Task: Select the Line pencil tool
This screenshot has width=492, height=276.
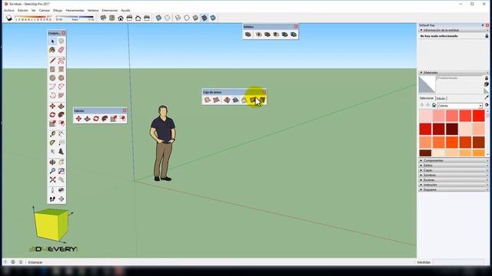Action: 52,61
